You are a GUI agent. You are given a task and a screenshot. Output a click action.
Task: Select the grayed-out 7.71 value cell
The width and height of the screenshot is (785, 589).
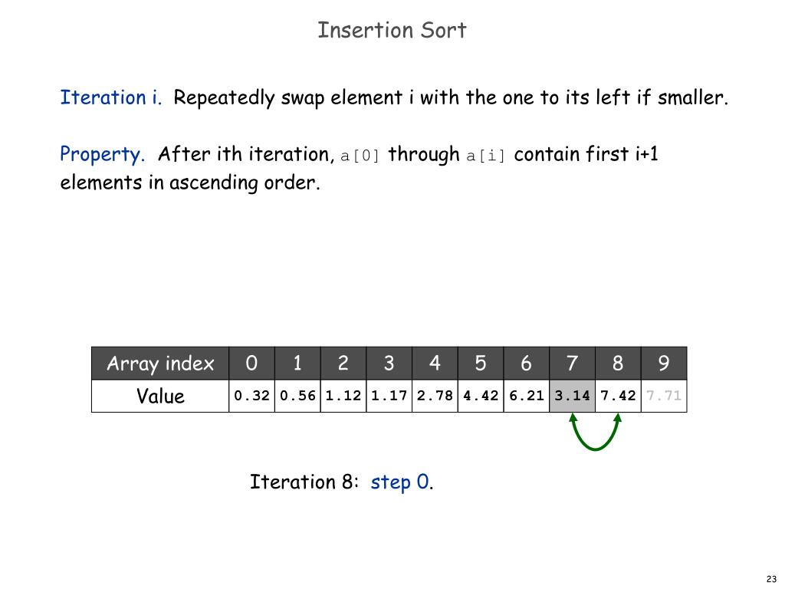(x=664, y=396)
